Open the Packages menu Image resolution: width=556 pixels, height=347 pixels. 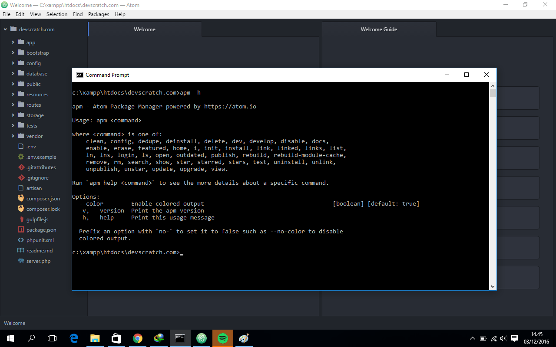(99, 14)
